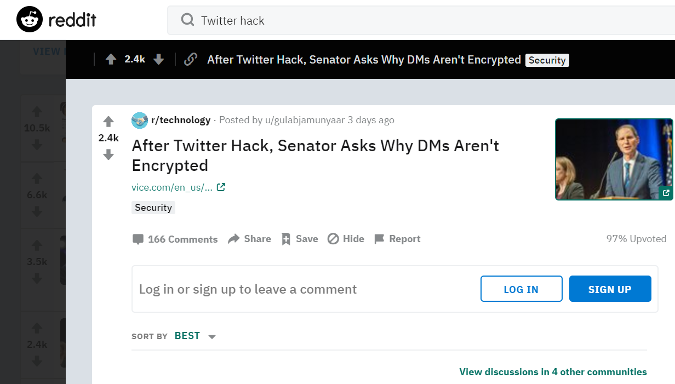Click the Security flair tag in the header

pyautogui.click(x=547, y=60)
